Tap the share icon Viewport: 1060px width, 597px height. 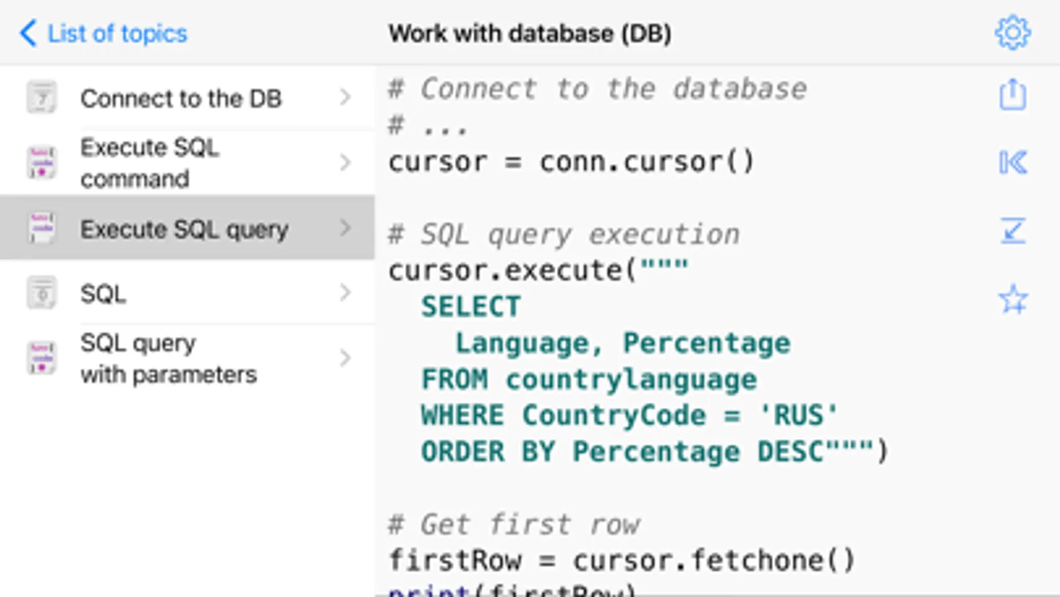(1012, 95)
